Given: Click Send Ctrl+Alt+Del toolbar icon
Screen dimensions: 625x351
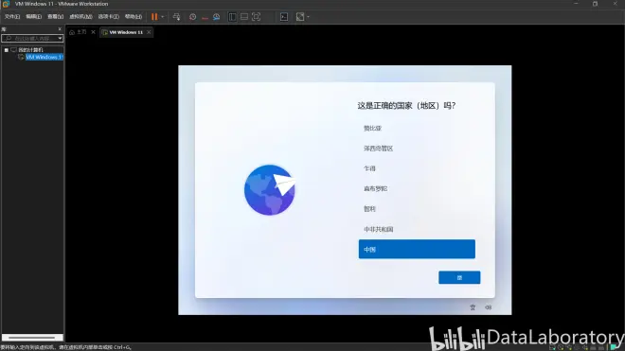Looking at the screenshot, I should click(x=176, y=17).
